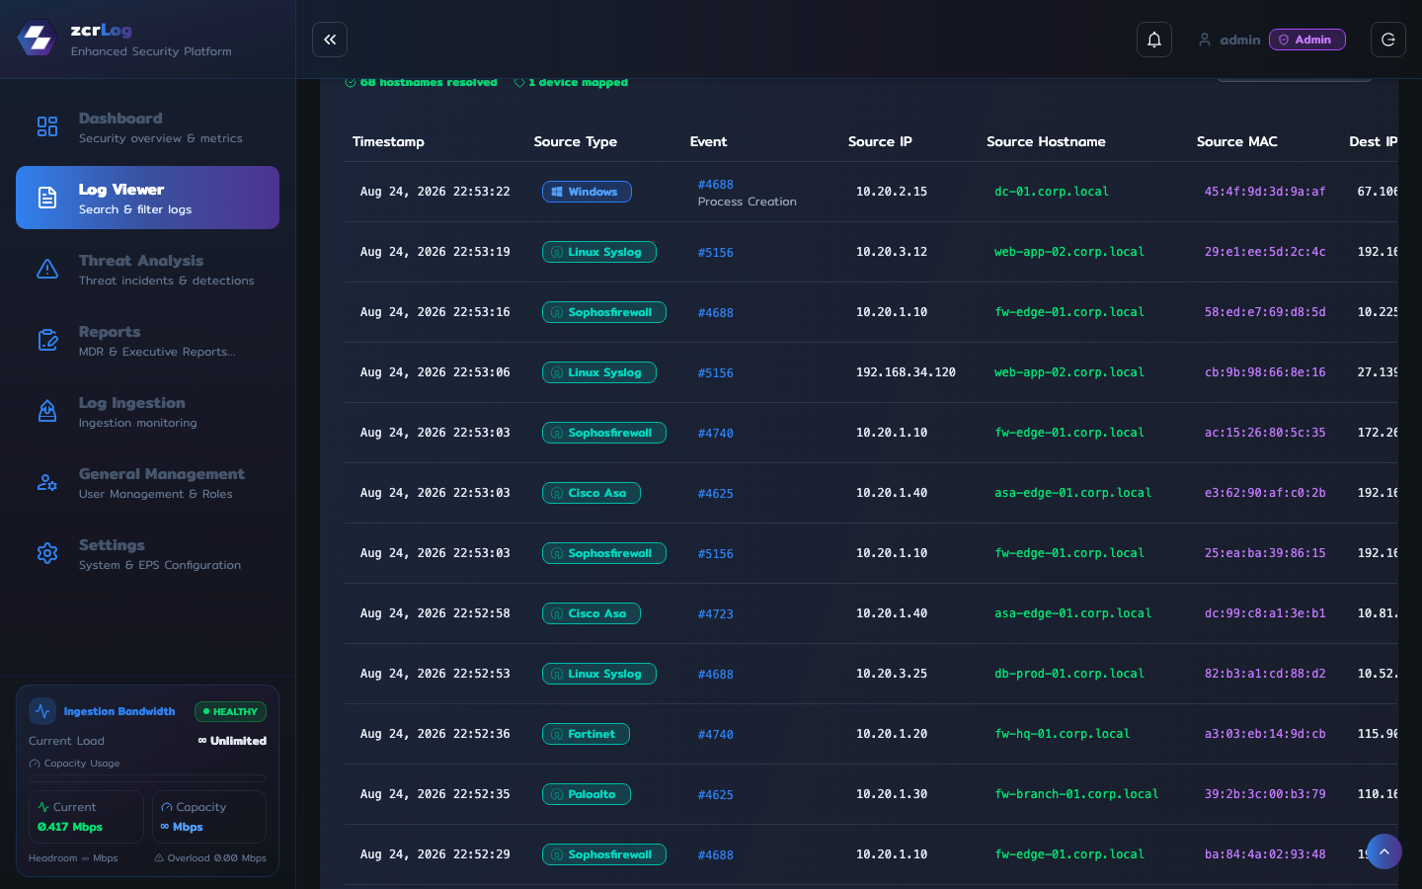Click the Current 0.417 Mbps value
Image resolution: width=1422 pixels, height=889 pixels.
70,827
